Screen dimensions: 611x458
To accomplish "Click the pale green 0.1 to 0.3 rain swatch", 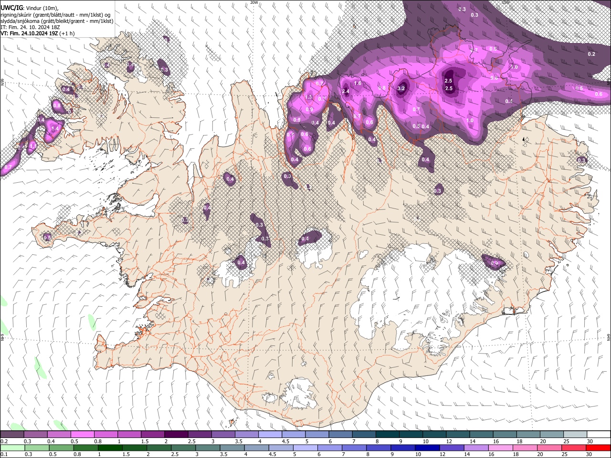I will pos(12,448).
